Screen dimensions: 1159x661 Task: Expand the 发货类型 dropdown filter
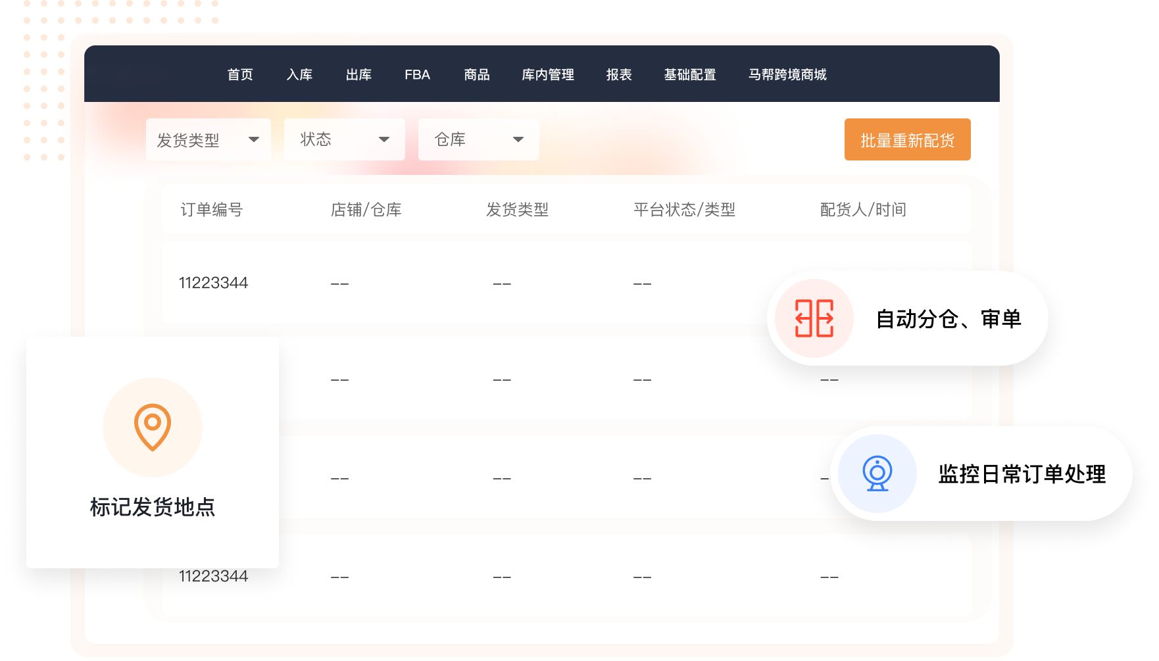[208, 139]
